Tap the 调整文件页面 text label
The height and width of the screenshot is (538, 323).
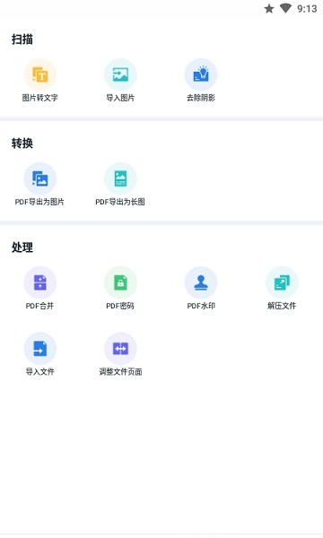120,371
